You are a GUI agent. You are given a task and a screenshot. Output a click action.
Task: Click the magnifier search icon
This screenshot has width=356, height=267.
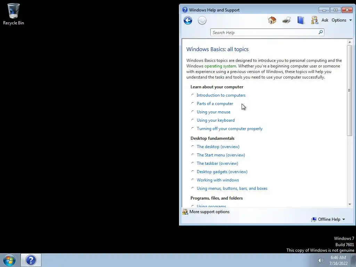point(321,32)
